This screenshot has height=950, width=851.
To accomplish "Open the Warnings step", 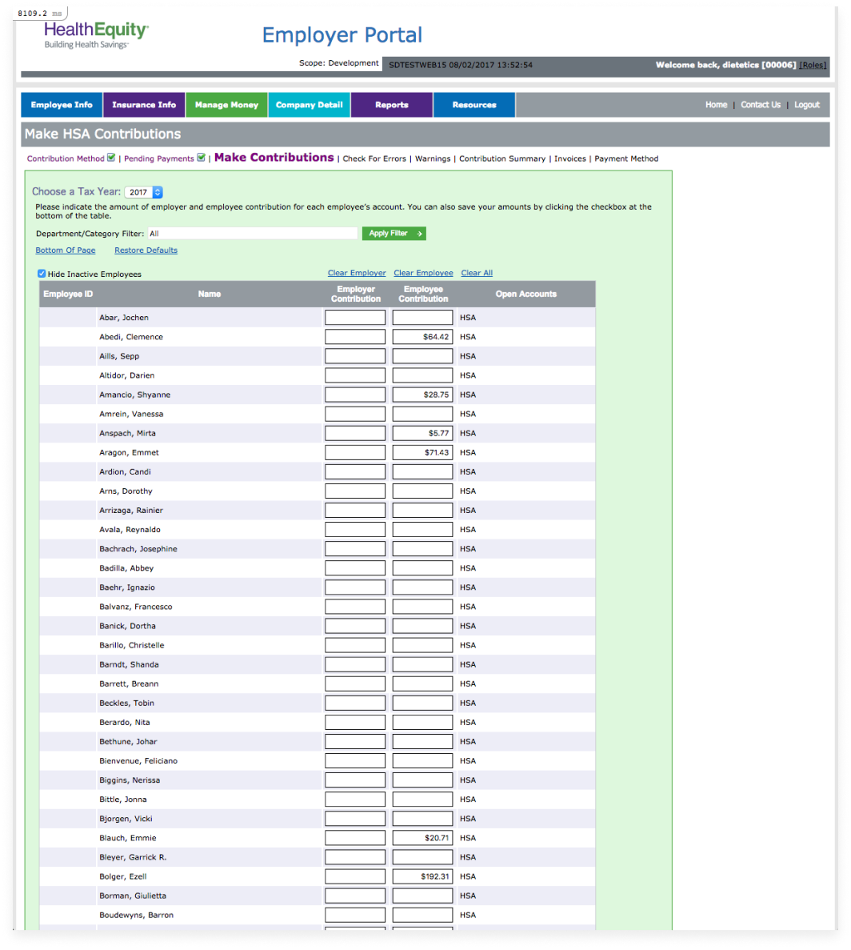I will click(433, 158).
